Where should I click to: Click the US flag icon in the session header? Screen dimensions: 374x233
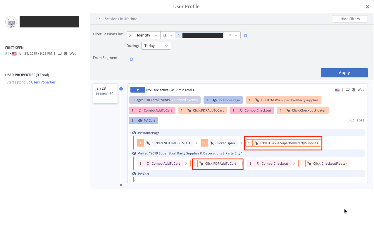(337, 90)
